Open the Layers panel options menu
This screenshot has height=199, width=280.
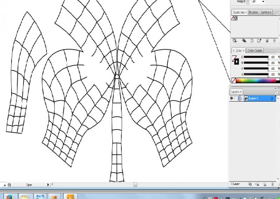point(278,93)
